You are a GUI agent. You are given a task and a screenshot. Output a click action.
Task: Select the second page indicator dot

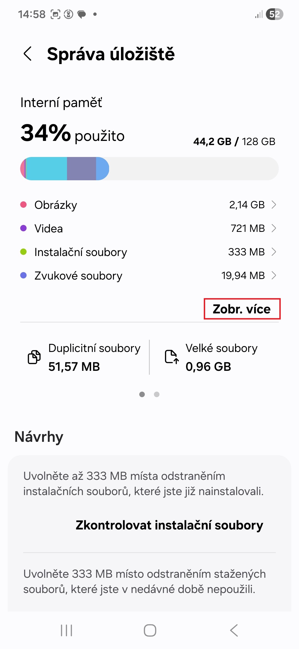[x=157, y=394]
